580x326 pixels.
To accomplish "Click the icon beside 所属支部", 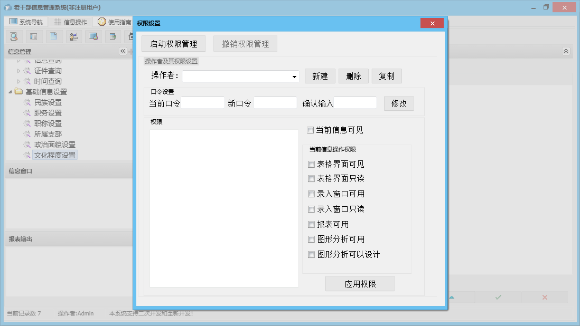I will (x=27, y=134).
